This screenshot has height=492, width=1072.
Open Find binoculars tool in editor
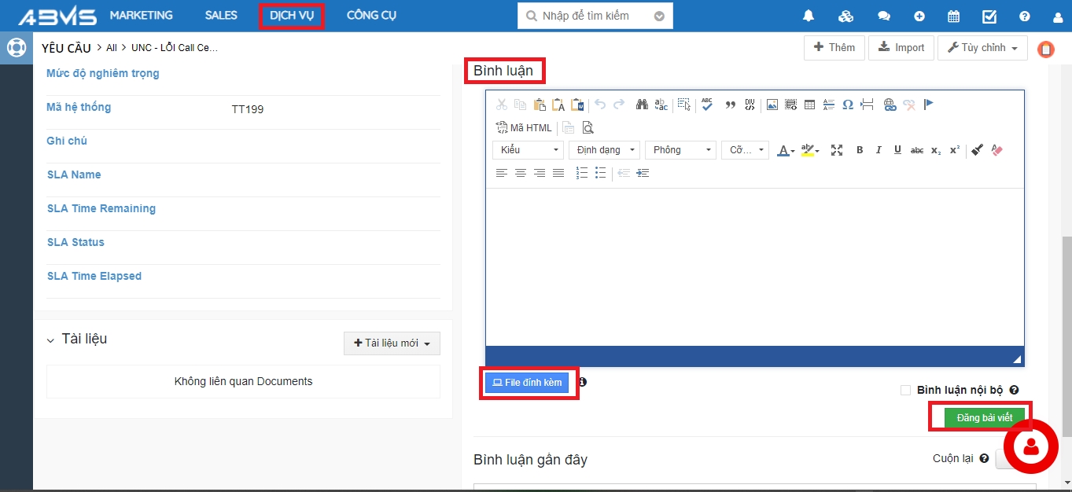(x=642, y=105)
